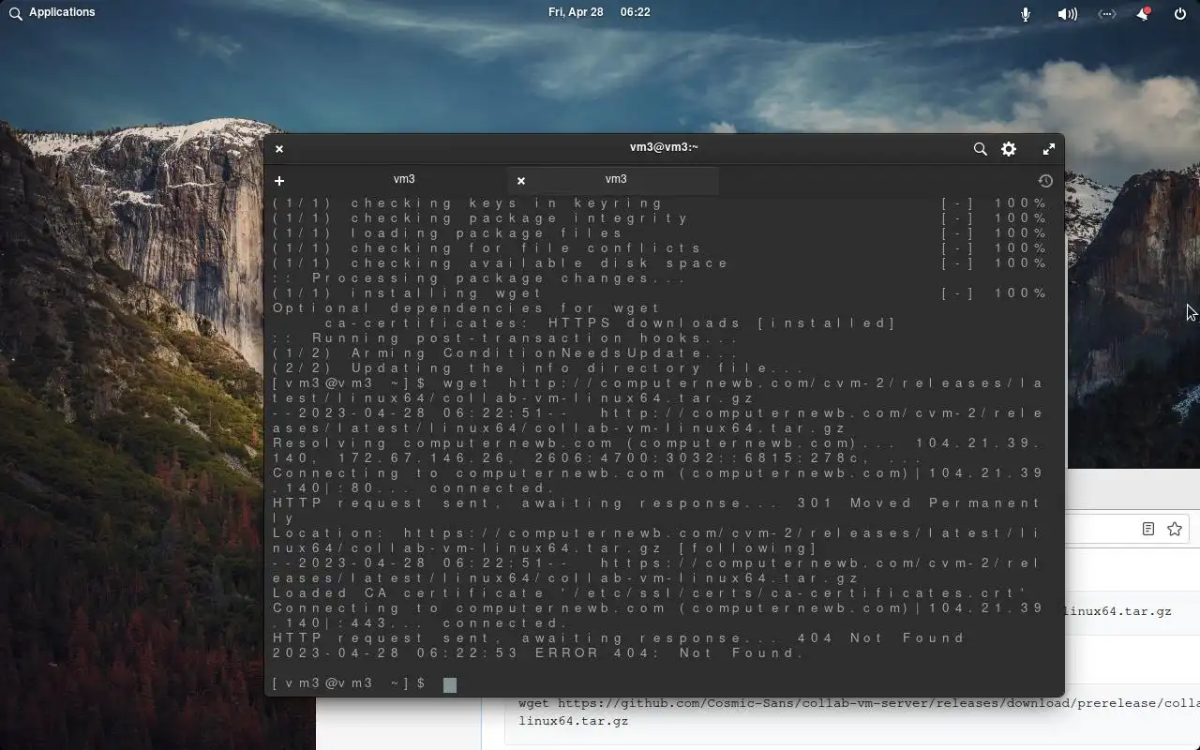Click 'Arming ConditionNeedsUpdate' line

click(506, 353)
